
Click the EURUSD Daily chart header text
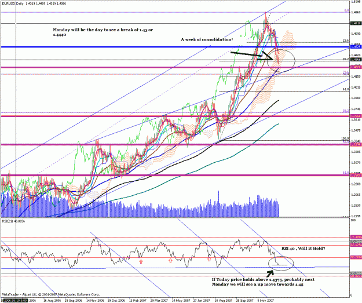tap(34, 3)
